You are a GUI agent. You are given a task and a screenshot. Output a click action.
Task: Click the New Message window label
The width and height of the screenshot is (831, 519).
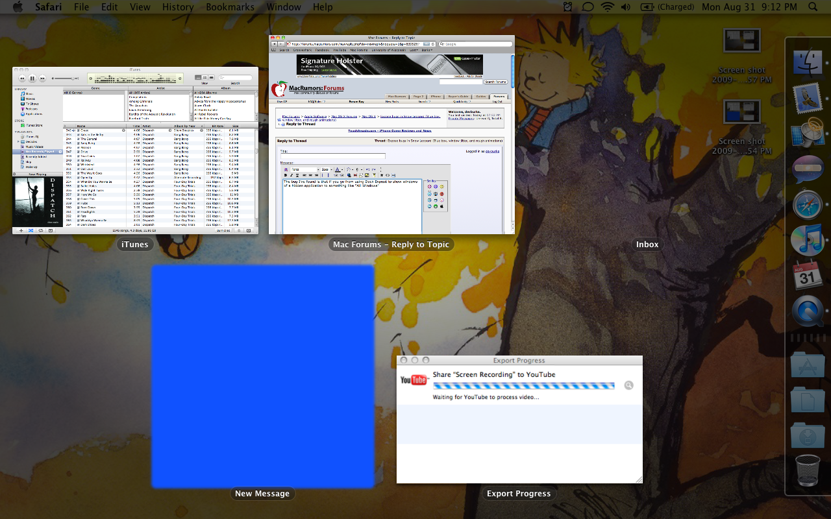pos(262,494)
